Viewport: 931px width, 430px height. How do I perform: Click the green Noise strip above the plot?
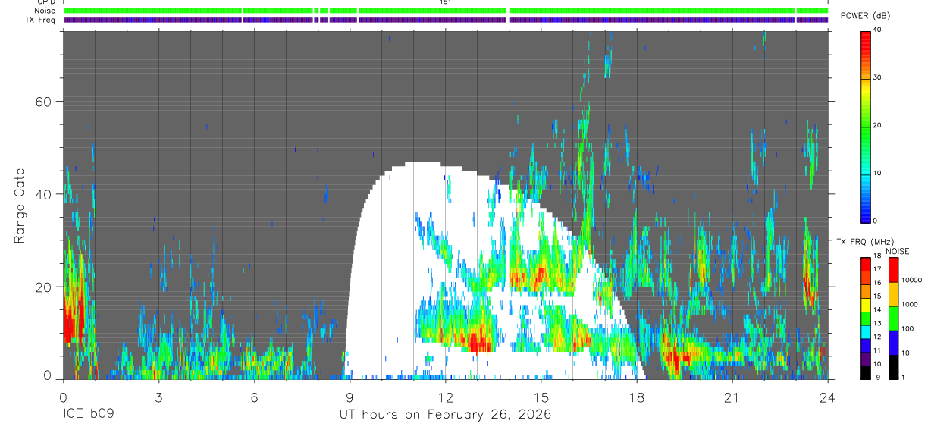(446, 11)
